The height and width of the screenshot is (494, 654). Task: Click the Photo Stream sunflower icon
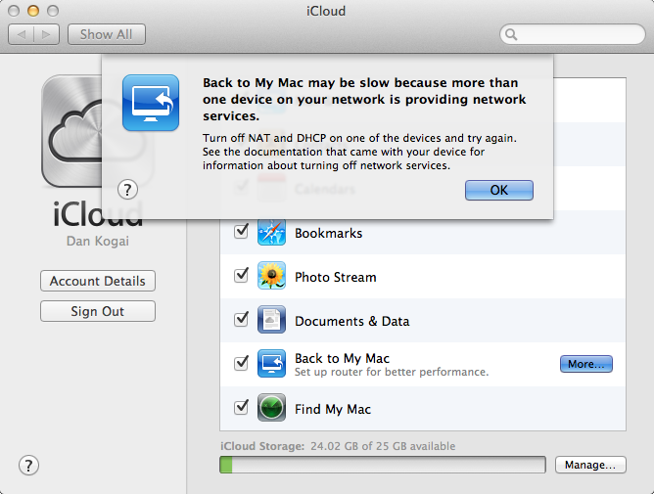coord(271,276)
